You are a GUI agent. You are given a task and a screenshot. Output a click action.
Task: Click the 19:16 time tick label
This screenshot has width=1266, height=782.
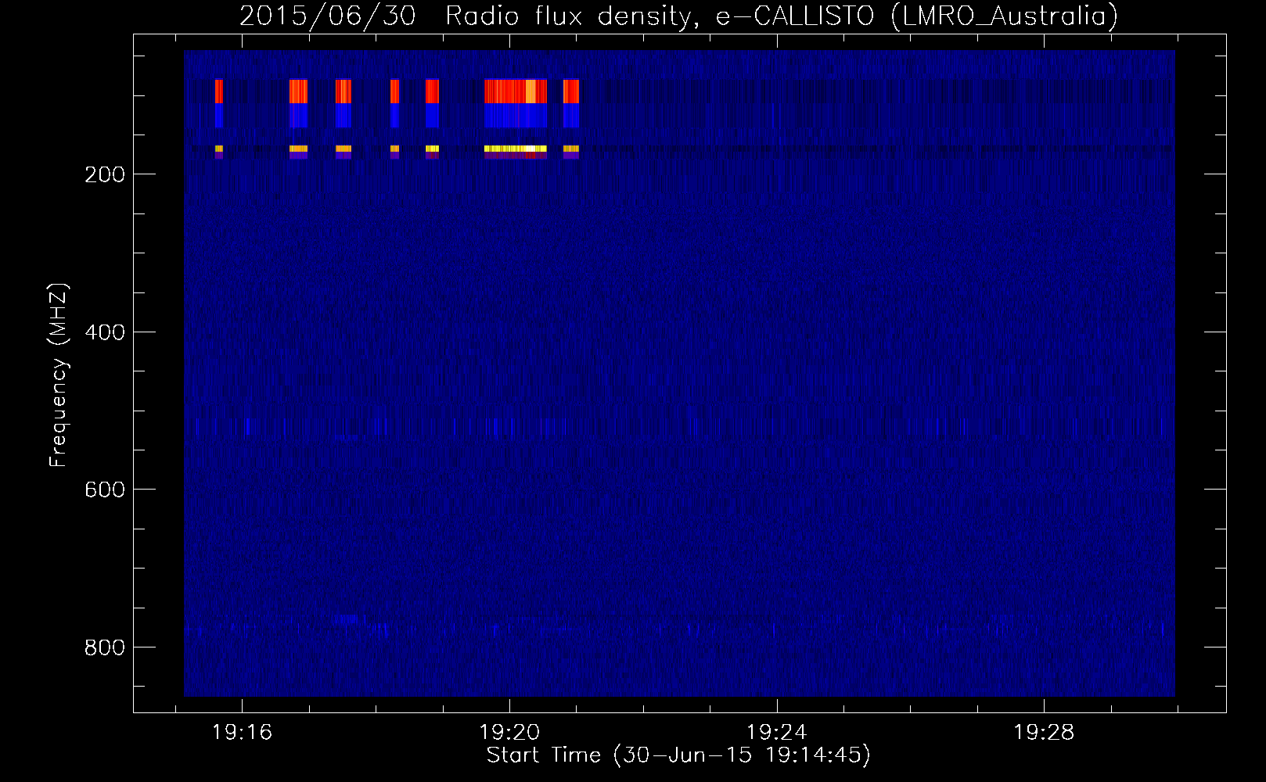pyautogui.click(x=243, y=733)
